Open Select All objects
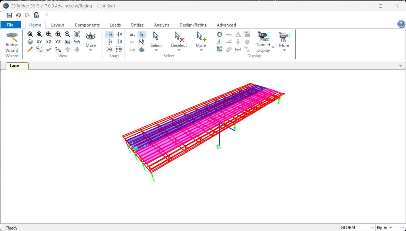 pyautogui.click(x=132, y=34)
